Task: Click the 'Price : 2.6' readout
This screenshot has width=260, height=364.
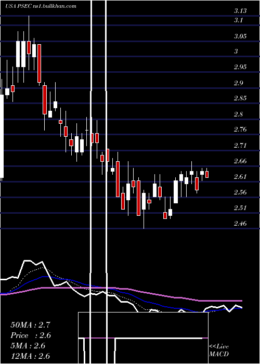Action: click(31, 335)
